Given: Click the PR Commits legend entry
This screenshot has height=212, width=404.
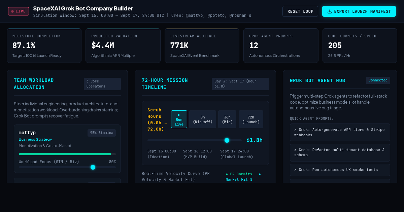Looking at the screenshot, I should tap(239, 174).
